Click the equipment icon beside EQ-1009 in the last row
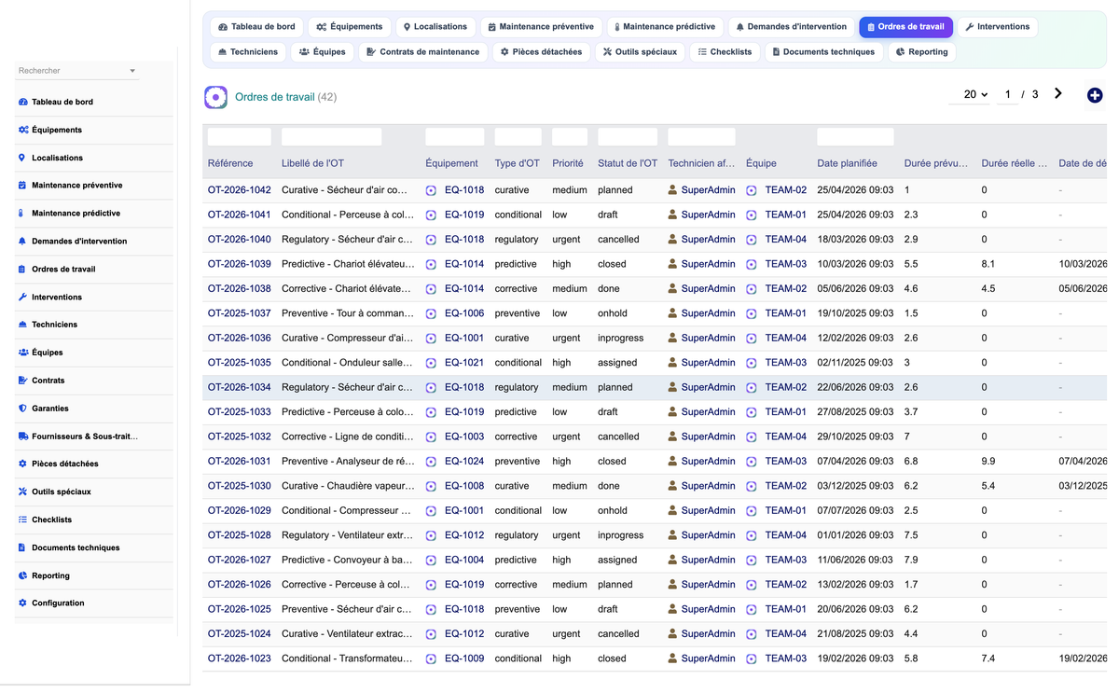This screenshot has height=693, width=1119. coord(431,658)
